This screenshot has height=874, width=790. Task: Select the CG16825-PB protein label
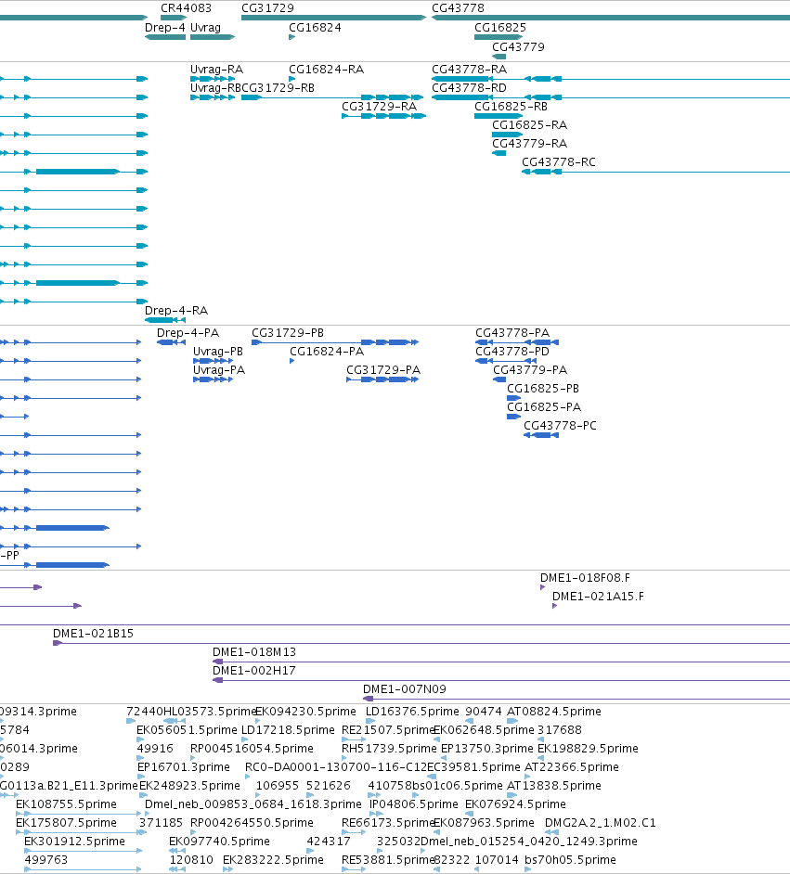tap(543, 389)
